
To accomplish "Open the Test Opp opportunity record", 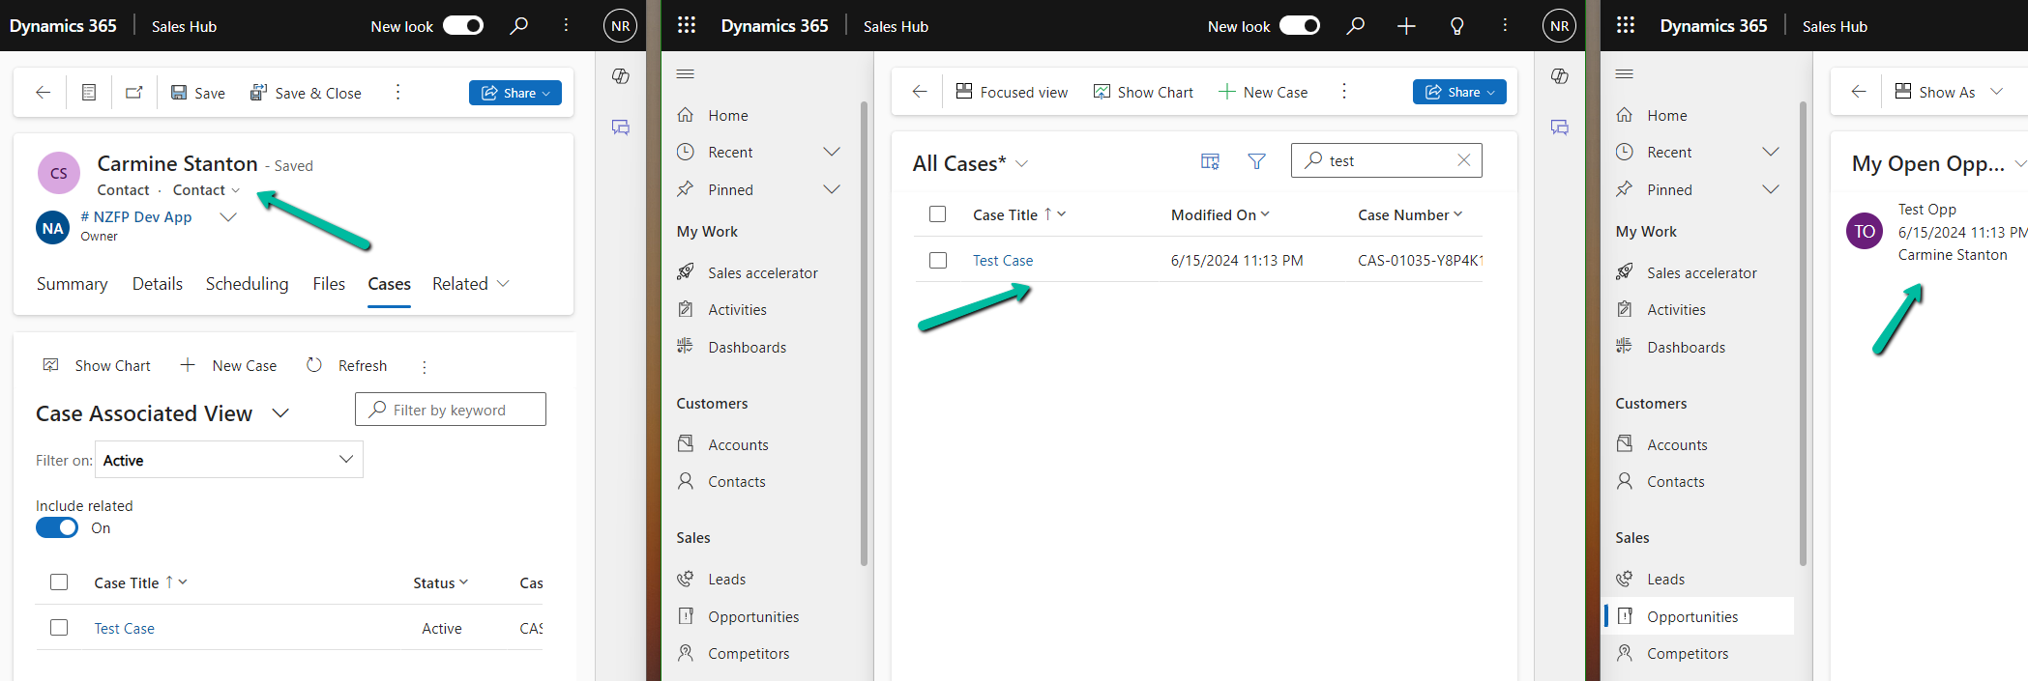I will 1926,210.
